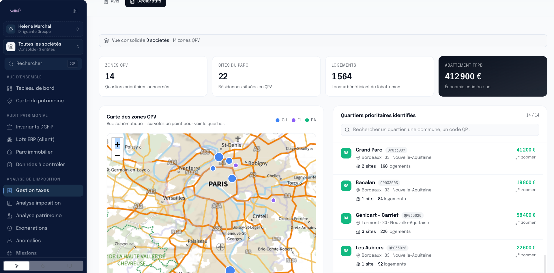Toggle RA legend filter on map

[x=310, y=120]
